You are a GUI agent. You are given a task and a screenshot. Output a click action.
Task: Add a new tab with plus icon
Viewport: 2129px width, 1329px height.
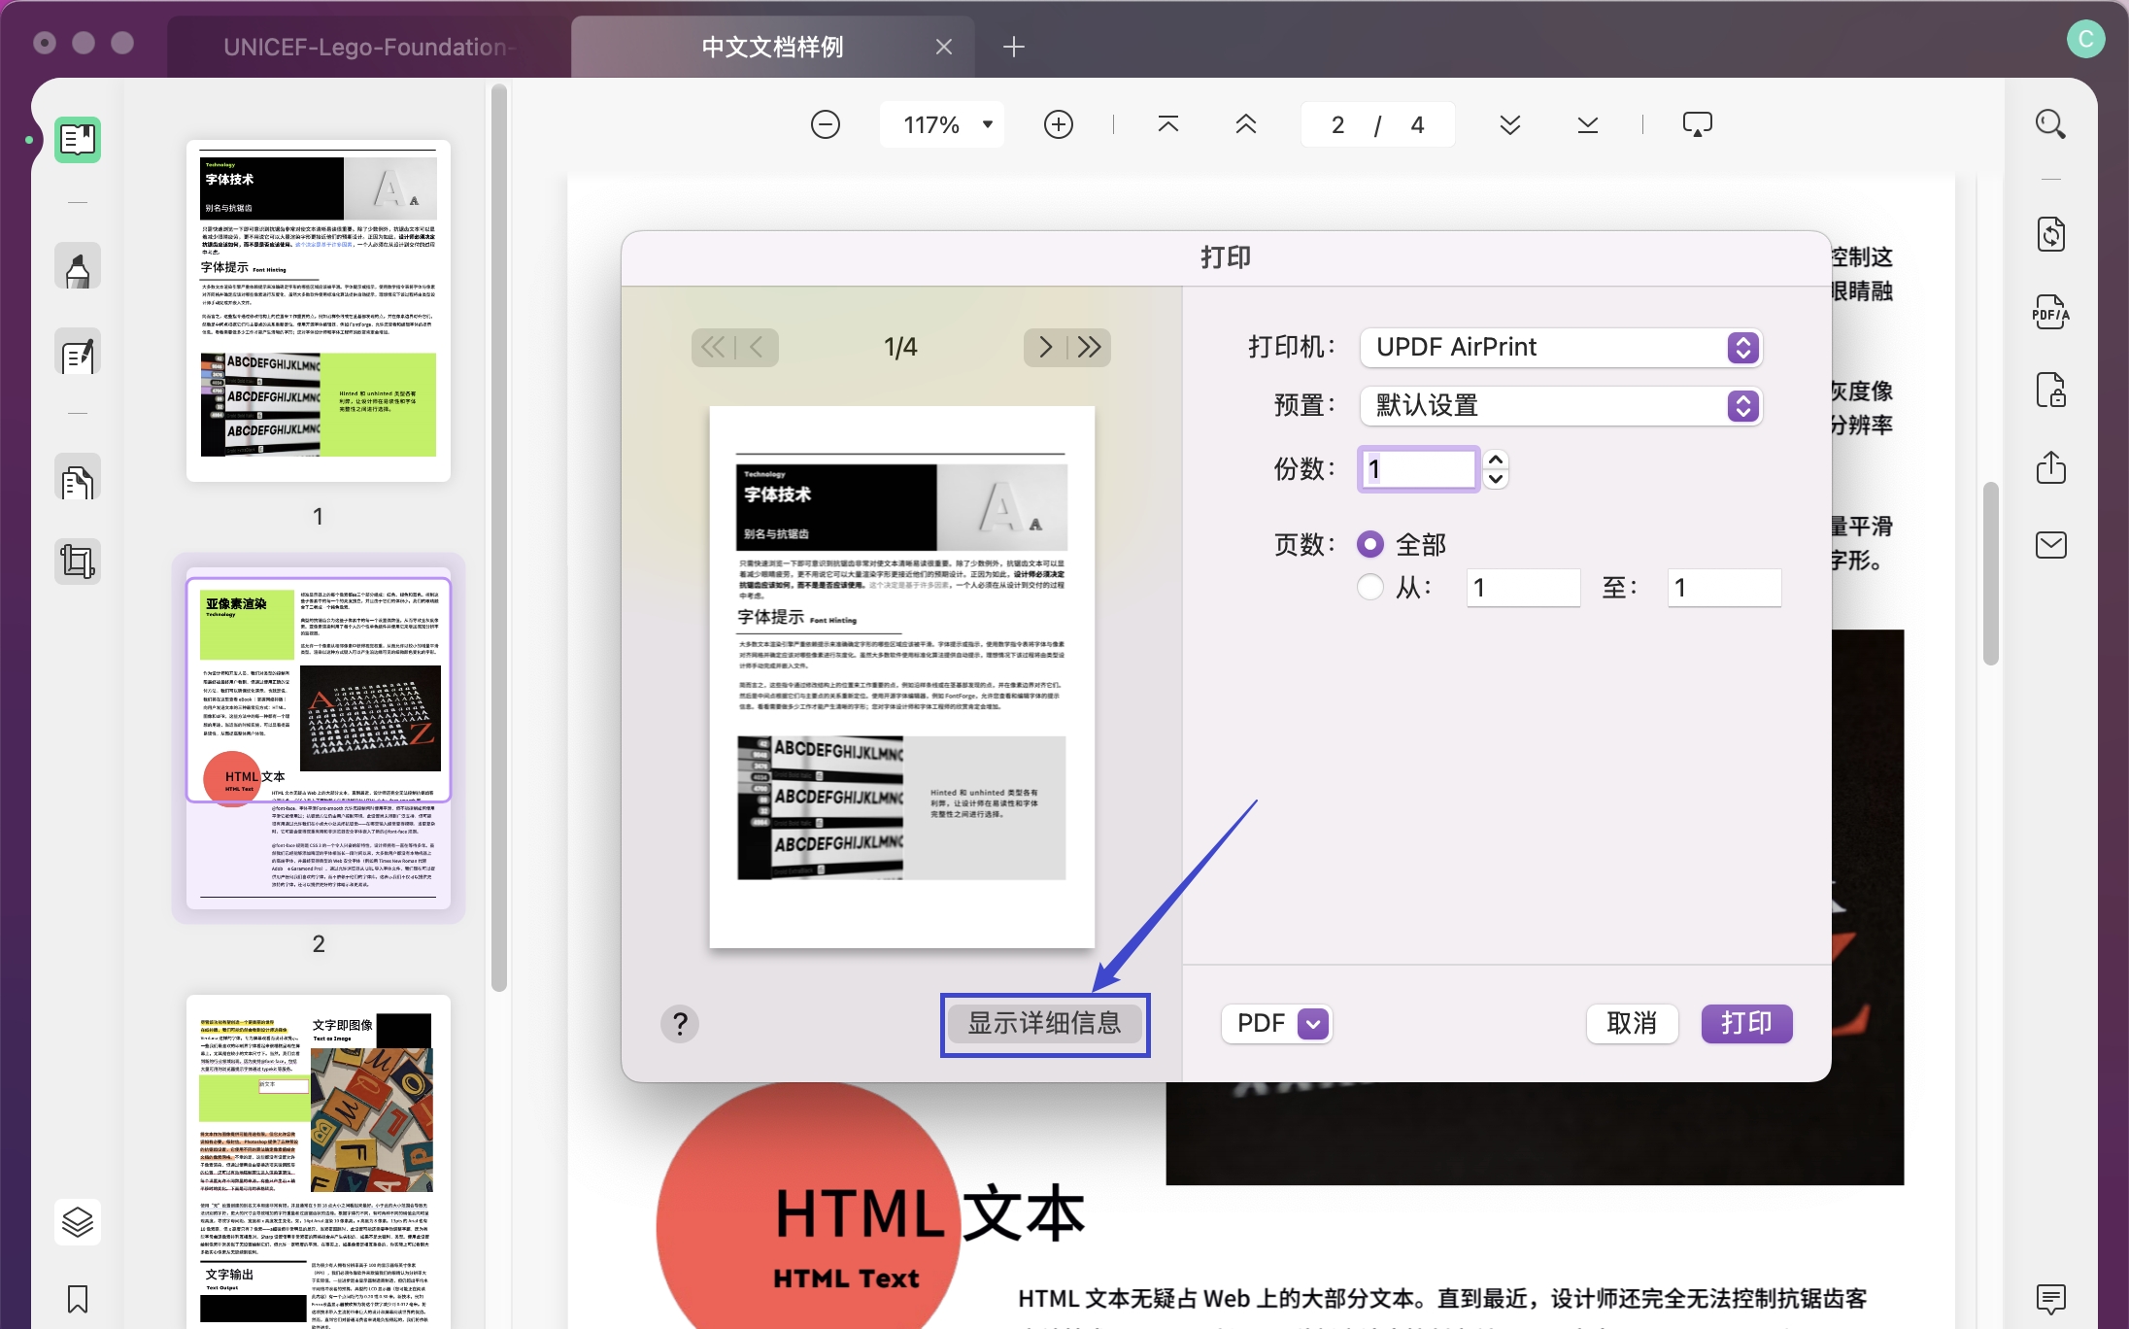1013,47
